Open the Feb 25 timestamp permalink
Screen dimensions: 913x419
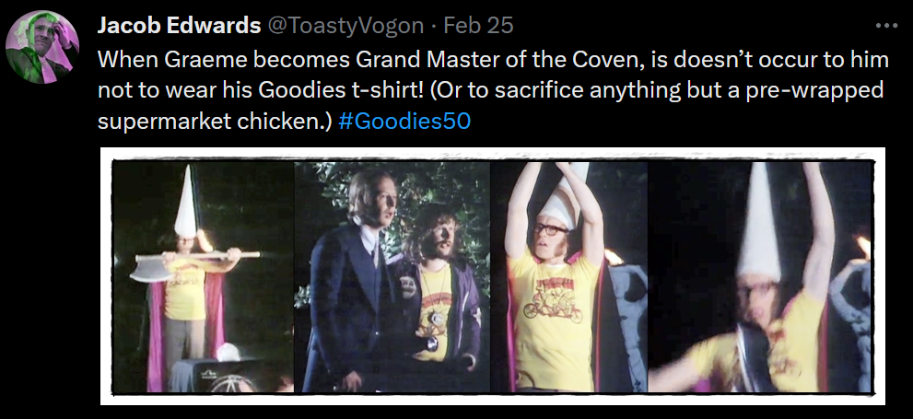pyautogui.click(x=478, y=25)
